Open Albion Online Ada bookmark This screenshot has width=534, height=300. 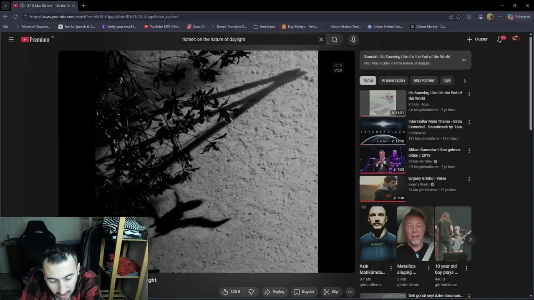[385, 26]
